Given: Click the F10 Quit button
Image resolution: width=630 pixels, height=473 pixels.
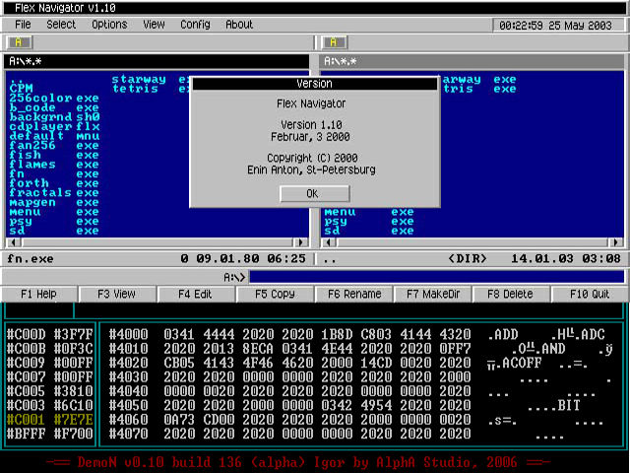Looking at the screenshot, I should click(x=590, y=294).
